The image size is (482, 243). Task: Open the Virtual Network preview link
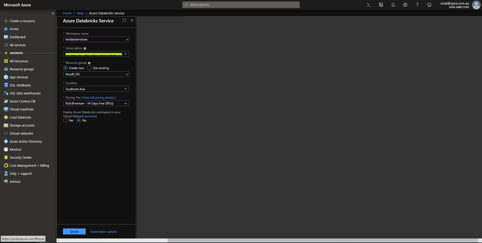tap(91, 116)
